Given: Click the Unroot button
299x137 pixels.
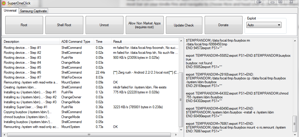Looking at the screenshot, I should 104,25.
